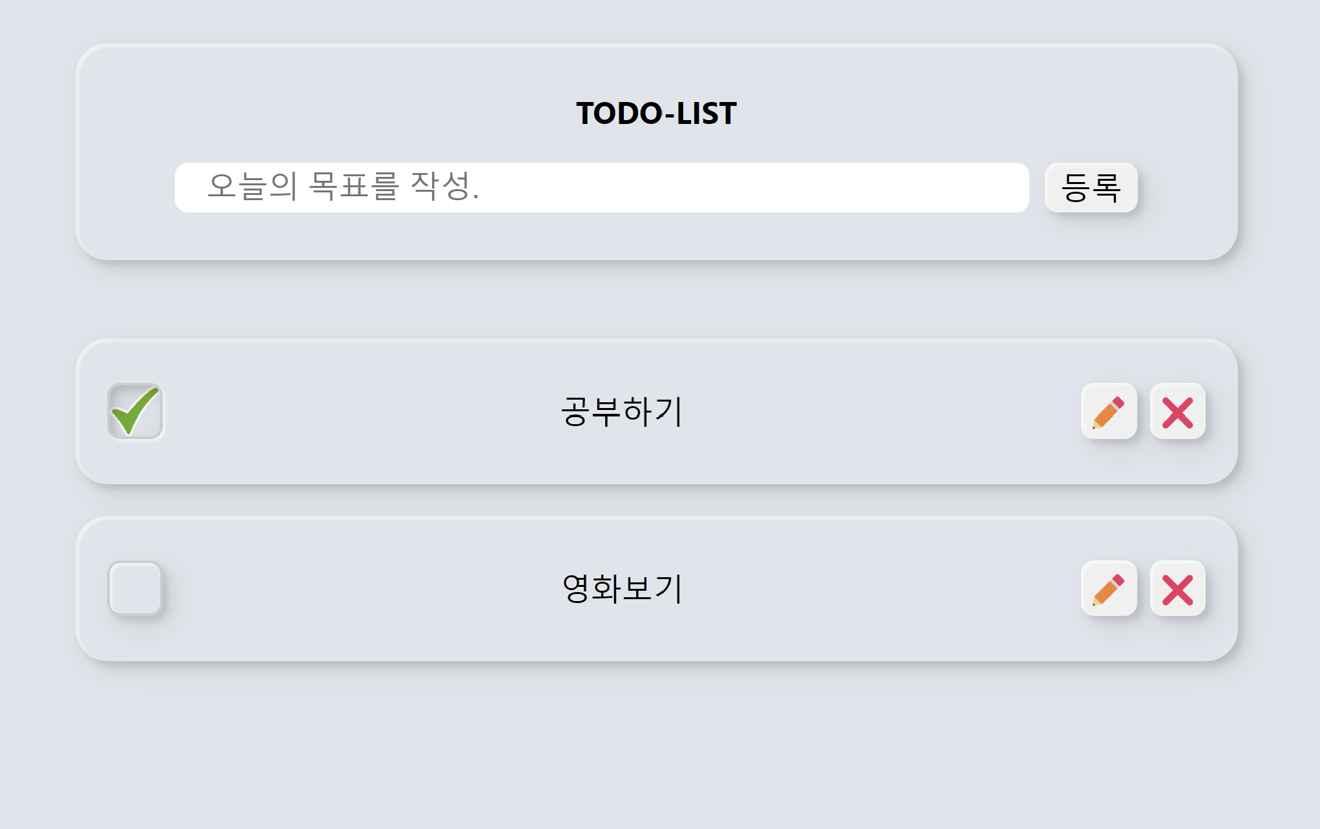Screen dimensions: 1320x829
Task: Select the 공부하기 task text
Action: (x=621, y=412)
